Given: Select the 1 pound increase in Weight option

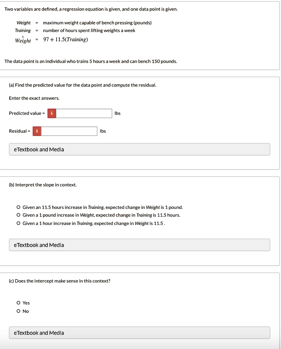Looking at the screenshot, I should (18, 215).
